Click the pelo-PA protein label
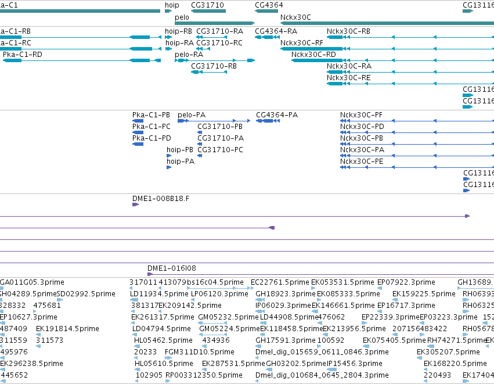Viewport: 494px width, 384px height. tap(192, 115)
